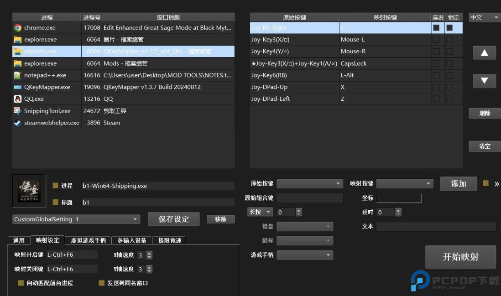501x296 pixels.
Task: Adjust the 长按 time stepper arrows
Action: [298, 212]
